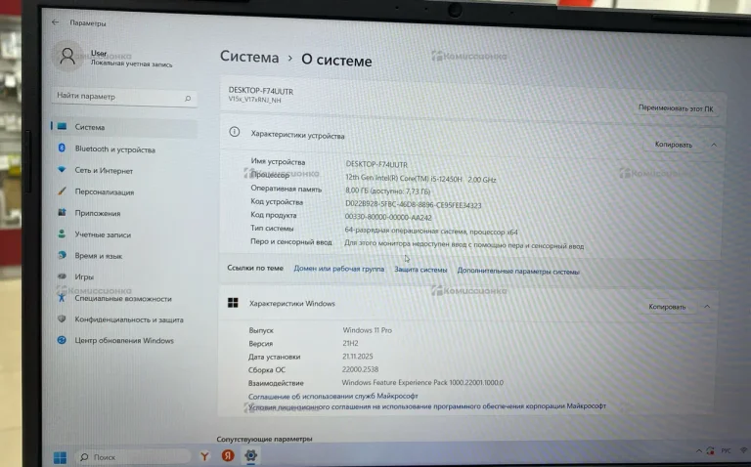Image resolution: width=751 pixels, height=467 pixels.
Task: Click the Settings gear icon on taskbar
Action: (251, 456)
